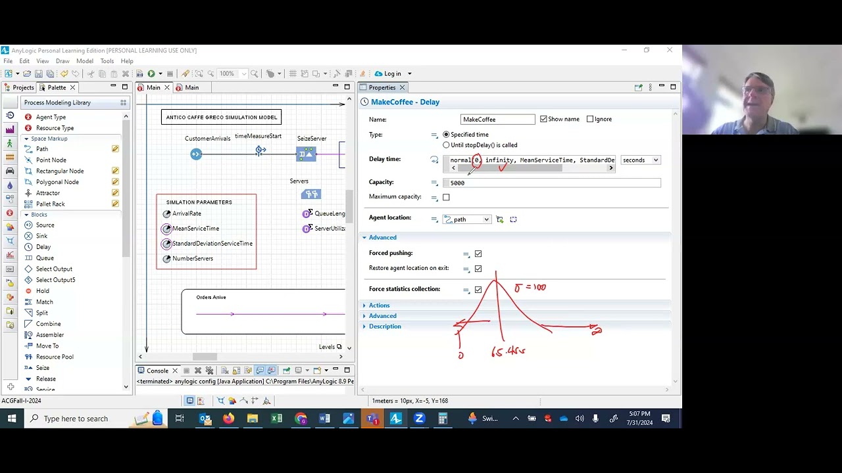Open Firefox from the taskbar

[228, 418]
